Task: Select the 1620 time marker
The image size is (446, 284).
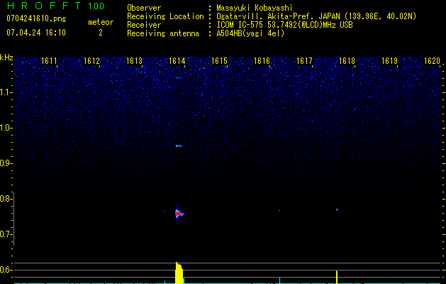Action: (x=432, y=62)
